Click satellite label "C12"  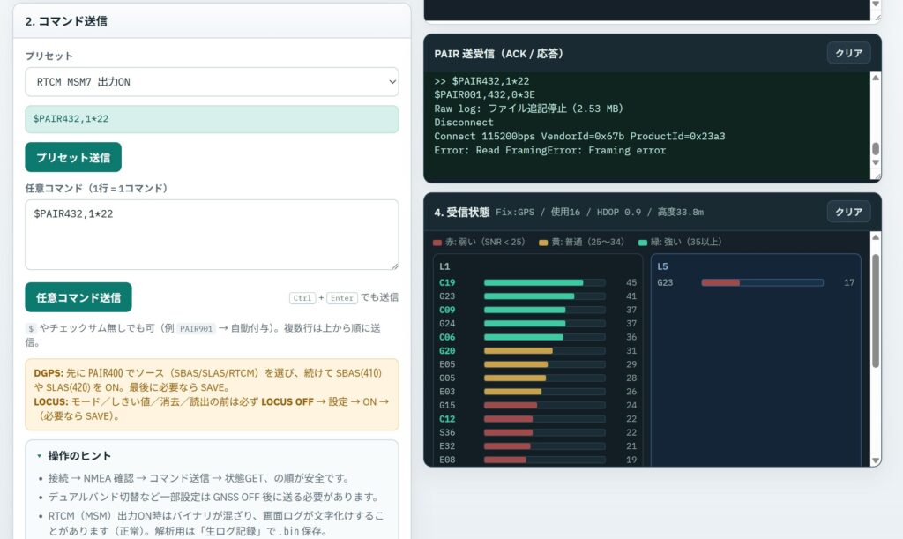click(447, 419)
